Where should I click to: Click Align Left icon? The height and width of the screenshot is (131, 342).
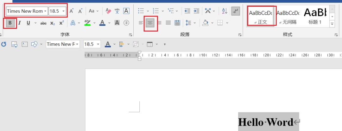click(x=141, y=23)
